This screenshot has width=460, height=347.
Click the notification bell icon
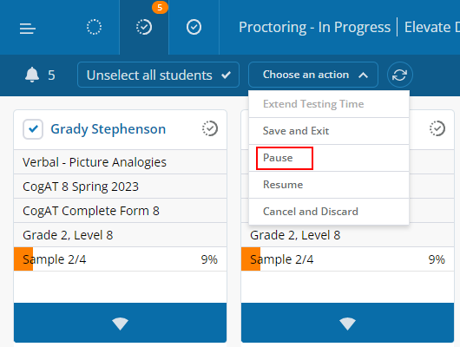tap(32, 75)
